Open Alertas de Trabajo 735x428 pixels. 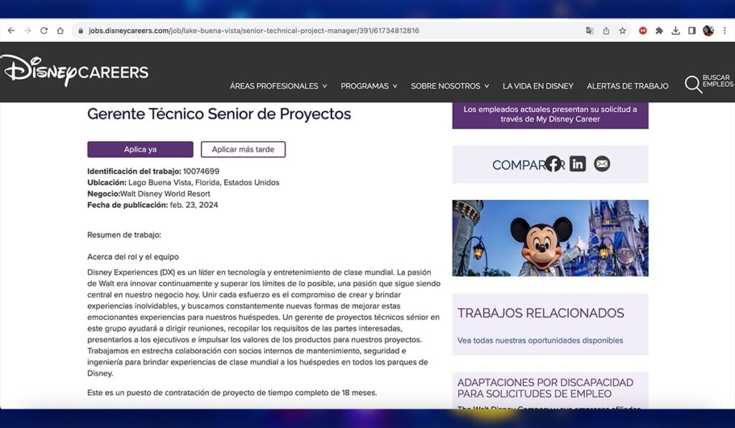tap(627, 86)
